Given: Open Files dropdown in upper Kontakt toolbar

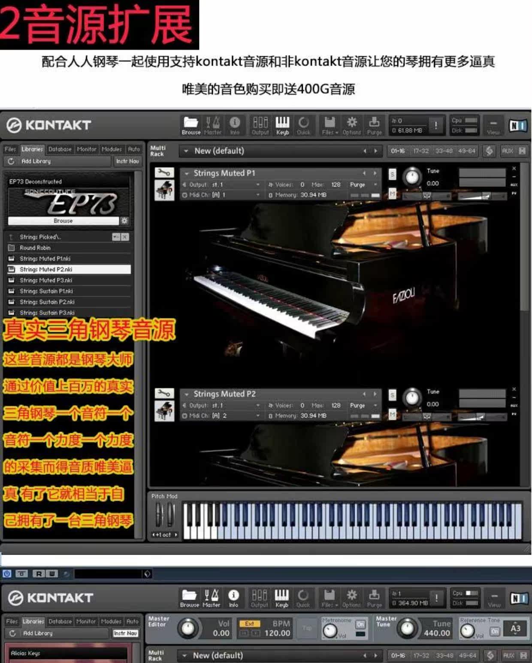Looking at the screenshot, I should tap(329, 126).
